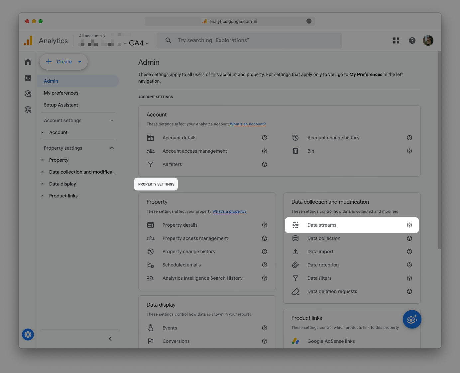This screenshot has height=373, width=460.
Task: Open Property change history
Action: (189, 252)
